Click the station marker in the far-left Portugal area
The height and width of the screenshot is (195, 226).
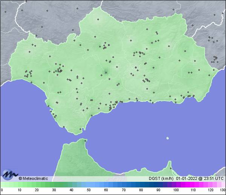coord(6,12)
